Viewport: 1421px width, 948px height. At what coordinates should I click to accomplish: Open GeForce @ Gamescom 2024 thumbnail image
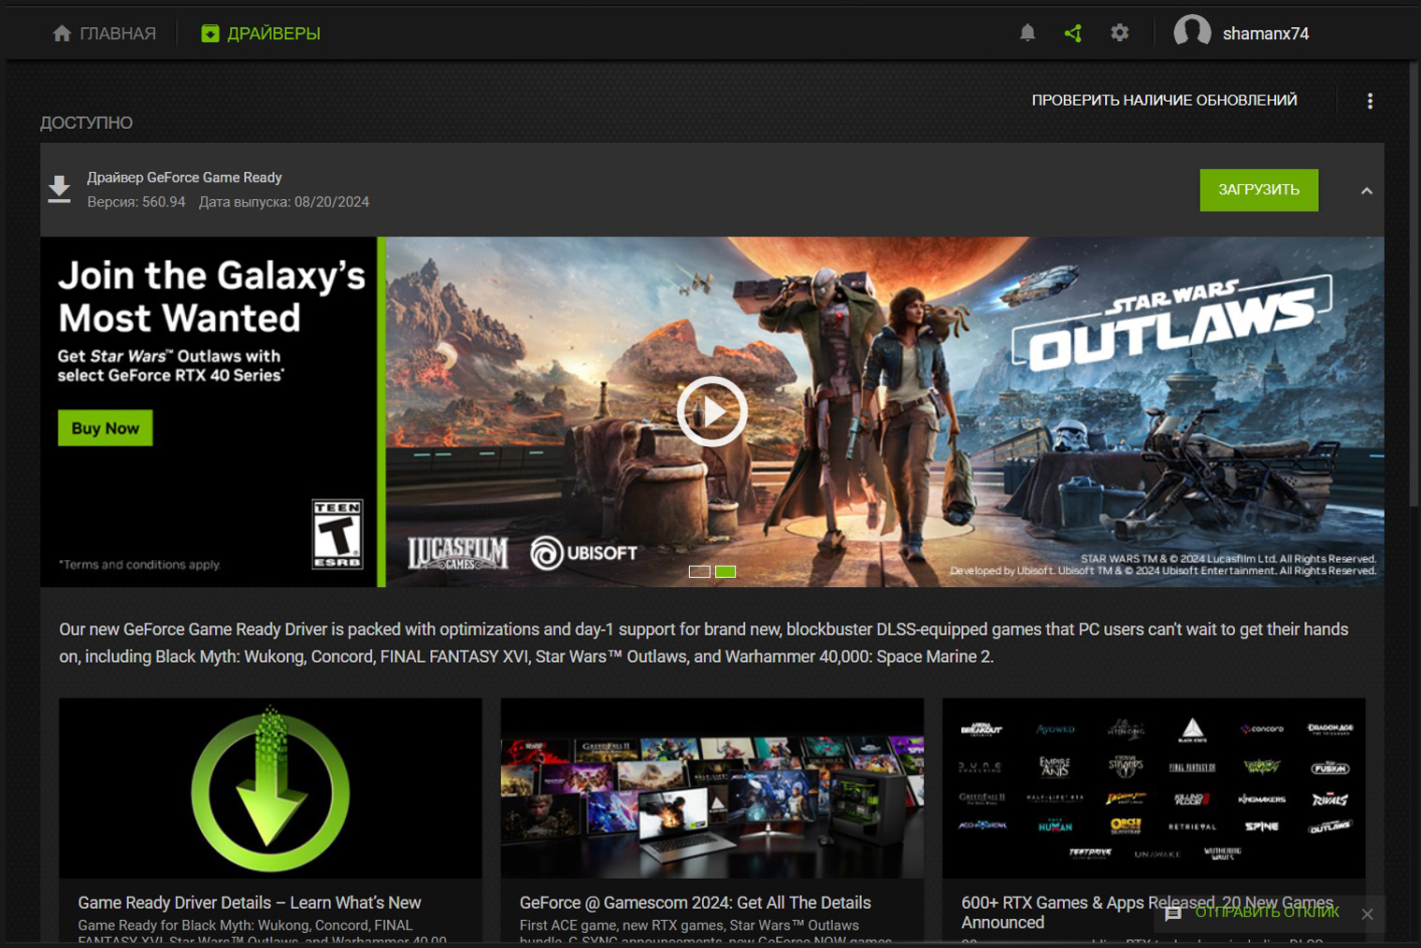coord(711,788)
